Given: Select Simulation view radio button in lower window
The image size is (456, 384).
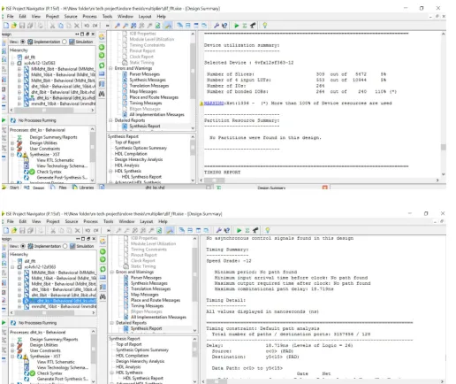Looking at the screenshot, I should (65, 246).
